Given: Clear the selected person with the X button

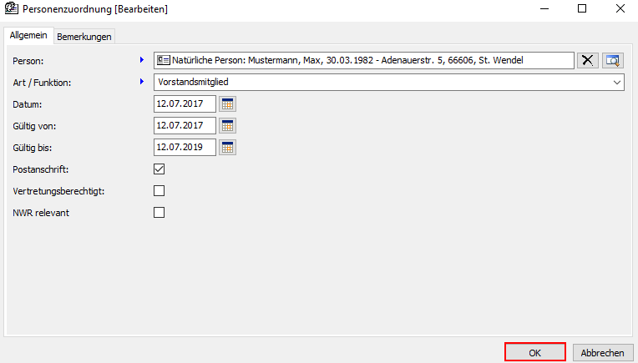Looking at the screenshot, I should coord(588,60).
